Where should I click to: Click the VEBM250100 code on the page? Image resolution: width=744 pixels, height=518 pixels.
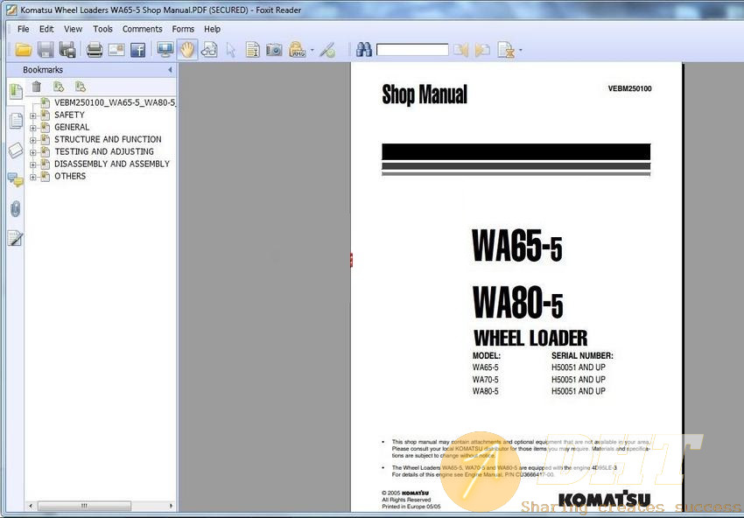coord(629,88)
